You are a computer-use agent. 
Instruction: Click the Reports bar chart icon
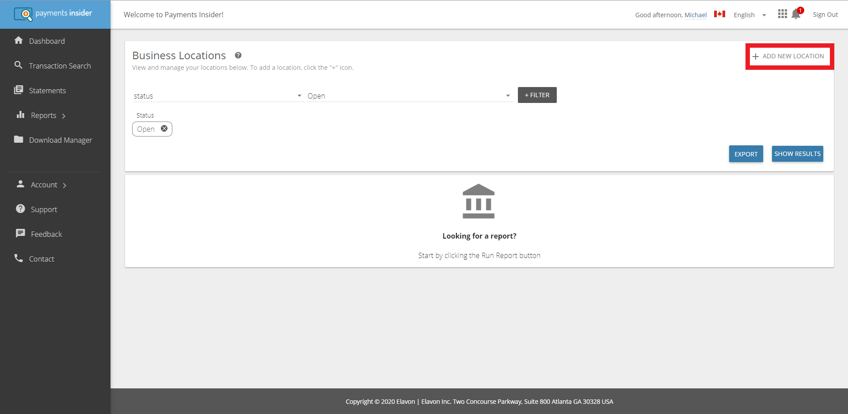pos(20,114)
